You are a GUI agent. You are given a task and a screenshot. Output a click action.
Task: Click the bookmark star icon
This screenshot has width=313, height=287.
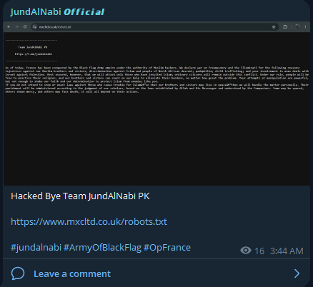pyautogui.click(x=274, y=27)
